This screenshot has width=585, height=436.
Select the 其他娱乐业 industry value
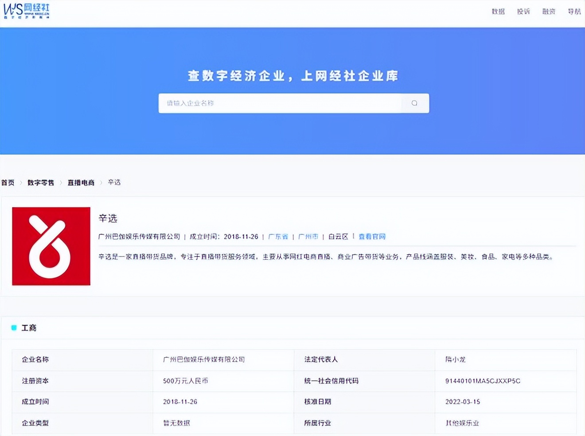[462, 423]
